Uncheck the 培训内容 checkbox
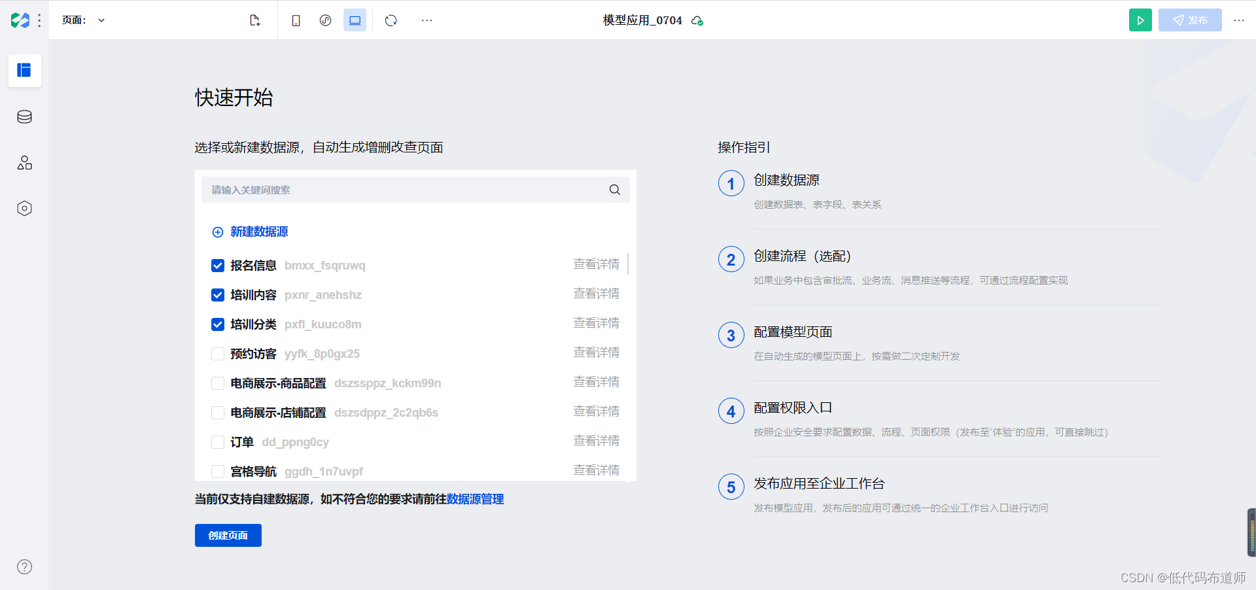This screenshot has width=1256, height=590. (x=218, y=295)
